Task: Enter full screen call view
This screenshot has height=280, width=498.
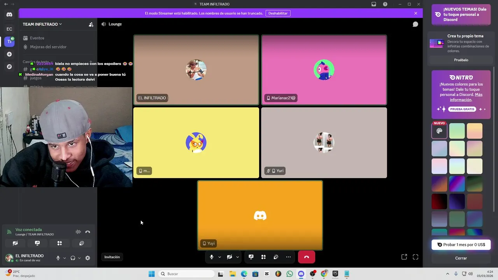Action: point(416,257)
